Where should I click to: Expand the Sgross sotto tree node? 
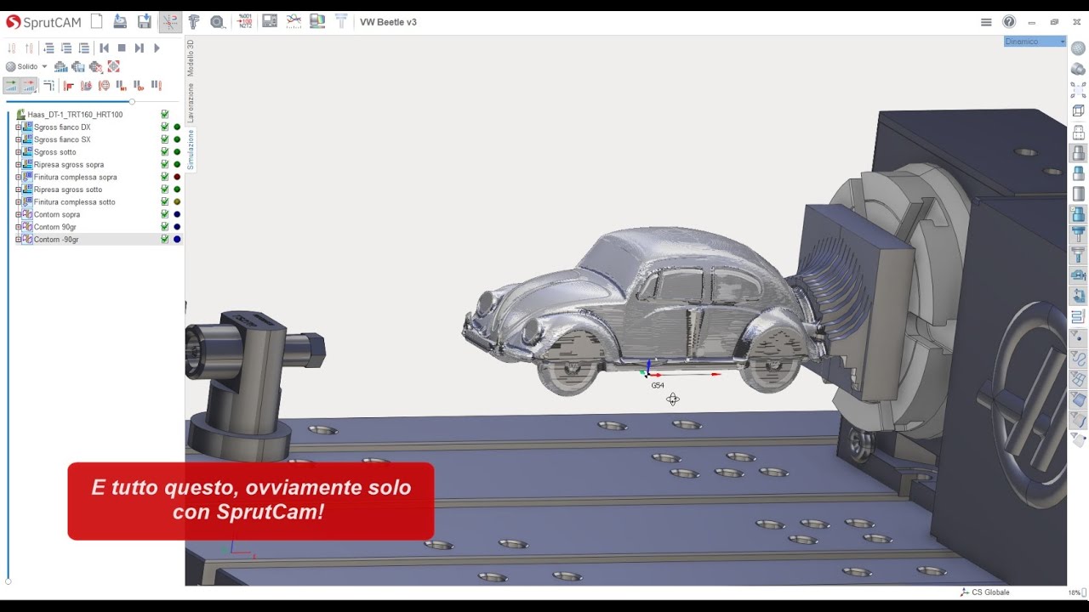pyautogui.click(x=18, y=152)
